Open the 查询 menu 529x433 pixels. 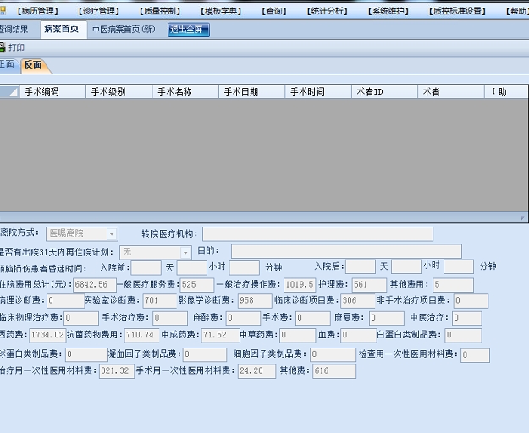click(x=274, y=11)
